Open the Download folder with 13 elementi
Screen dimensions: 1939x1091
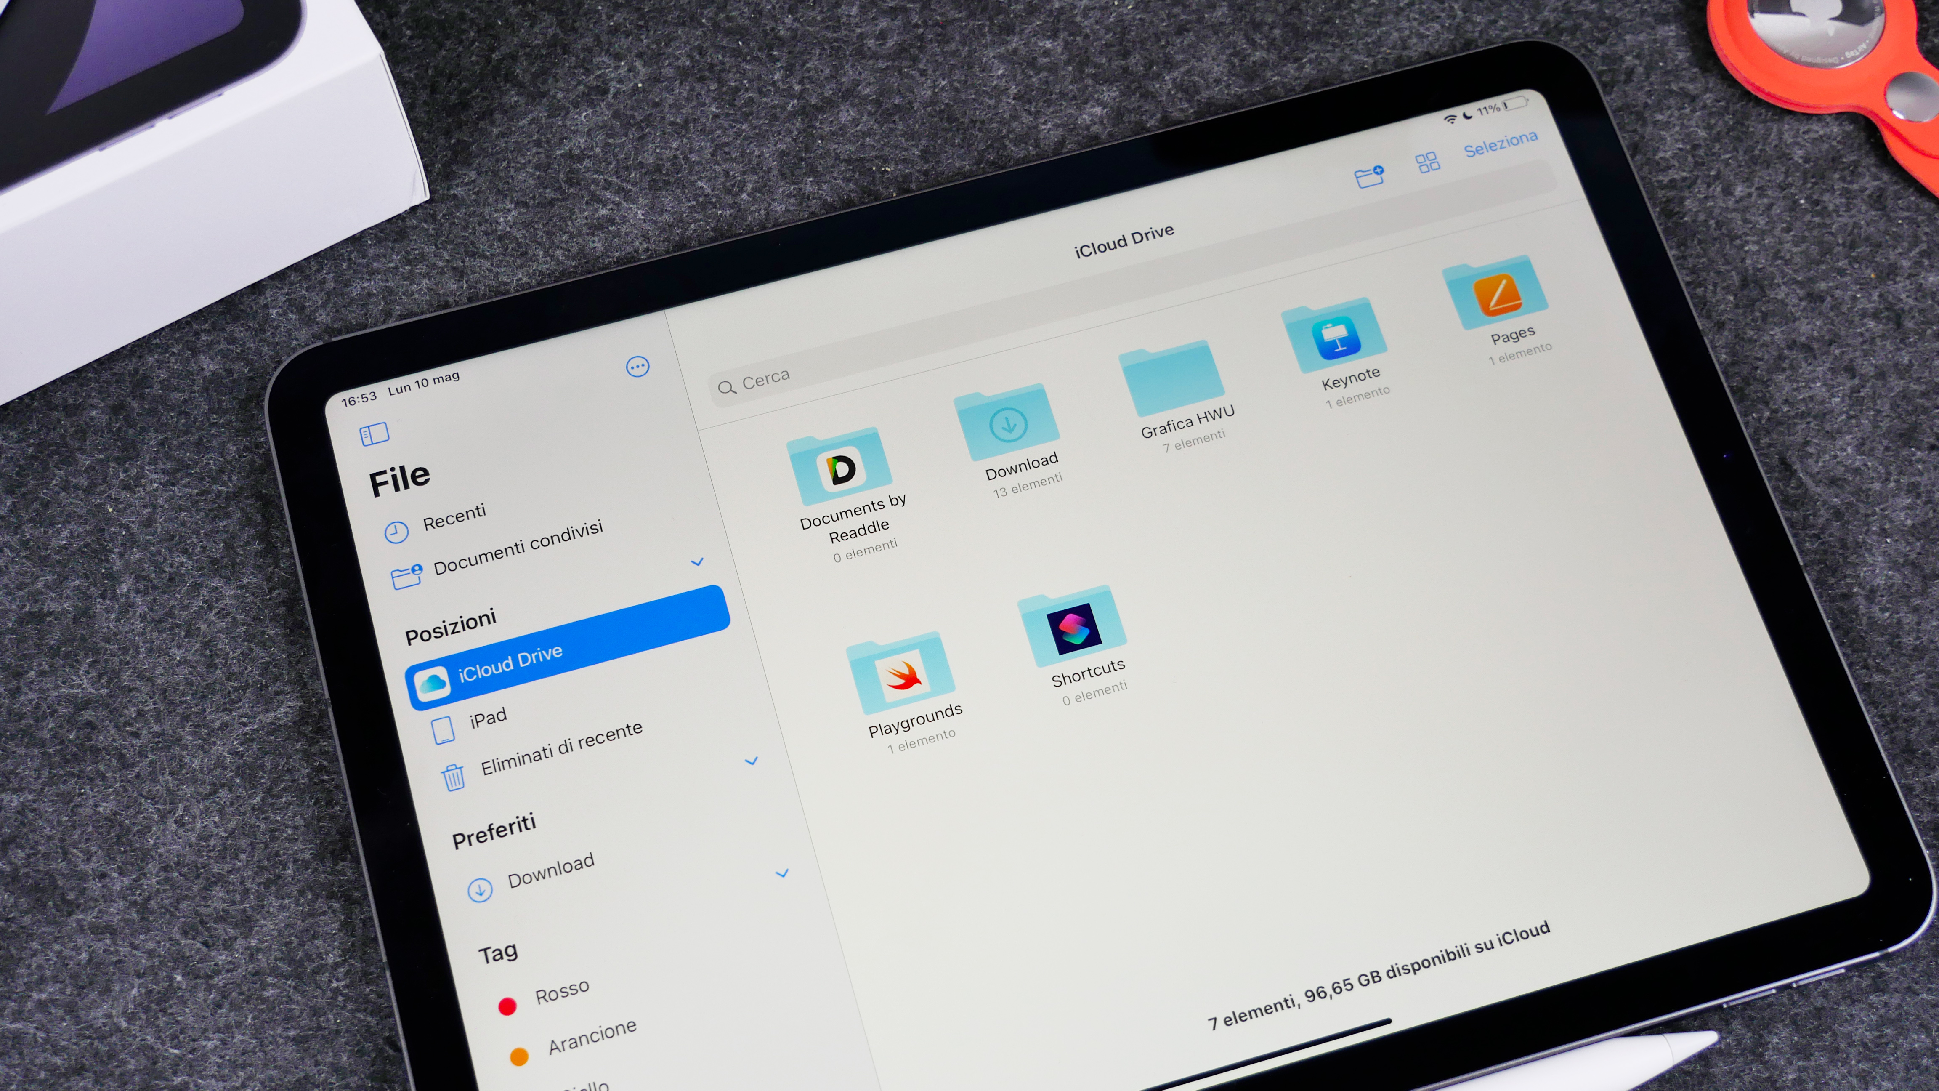click(x=1007, y=423)
